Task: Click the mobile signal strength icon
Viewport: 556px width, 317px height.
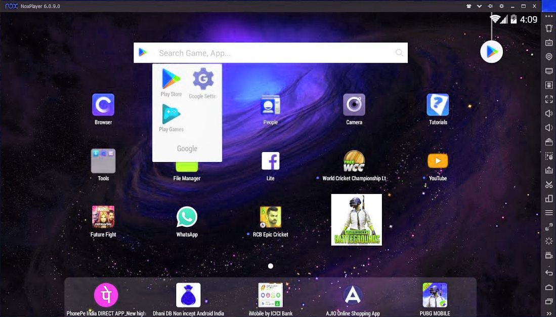Action: 504,19
